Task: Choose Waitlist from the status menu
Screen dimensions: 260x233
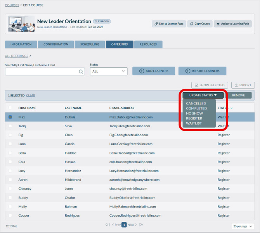Action: pyautogui.click(x=194, y=123)
